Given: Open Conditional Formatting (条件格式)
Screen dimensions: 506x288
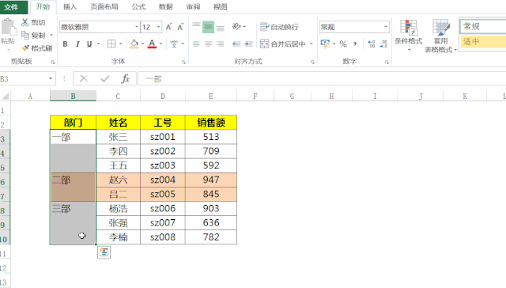Looking at the screenshot, I should (409, 35).
